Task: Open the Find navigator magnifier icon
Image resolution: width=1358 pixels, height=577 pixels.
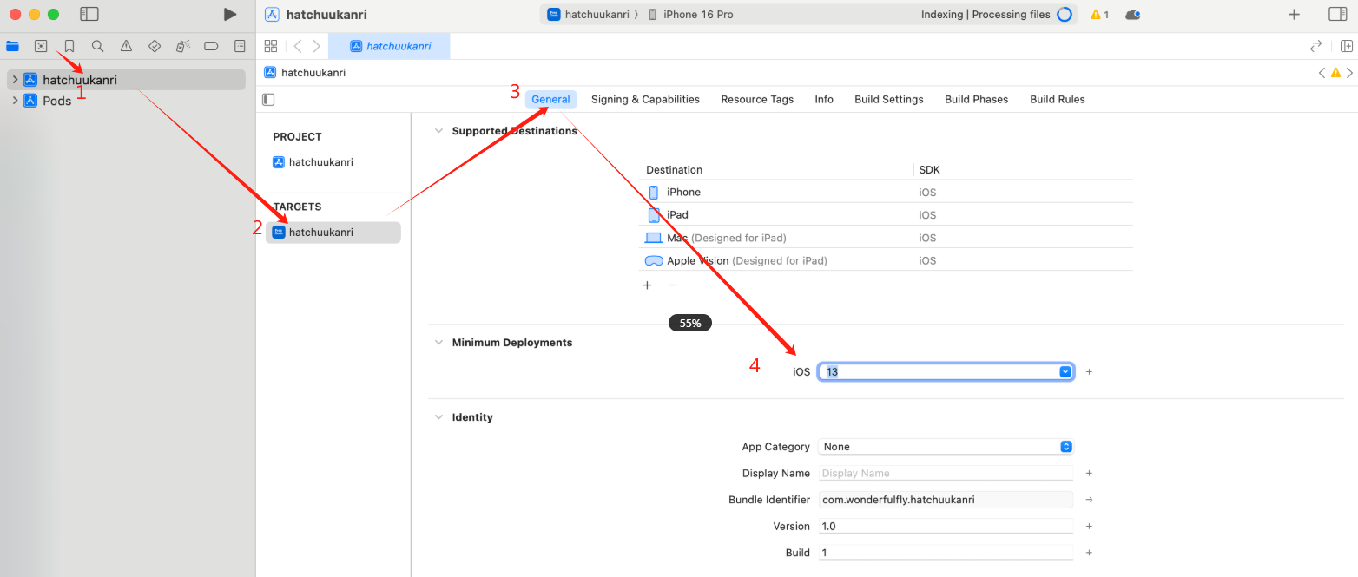Action: click(x=98, y=46)
